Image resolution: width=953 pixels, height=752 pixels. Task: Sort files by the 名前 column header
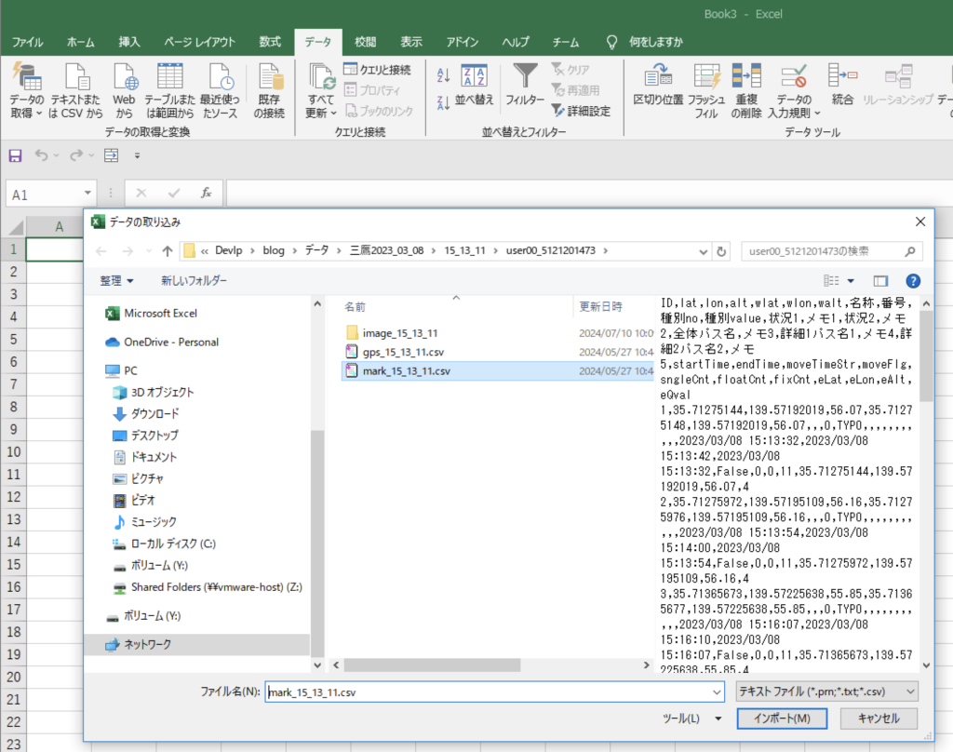tap(355, 306)
